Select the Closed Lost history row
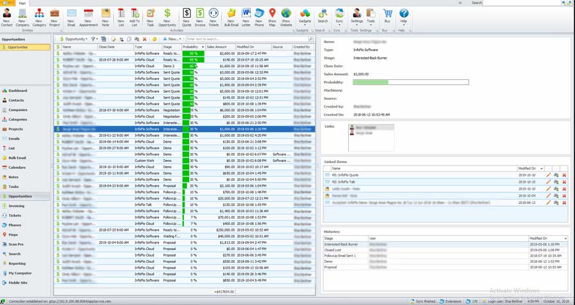 coord(445,250)
